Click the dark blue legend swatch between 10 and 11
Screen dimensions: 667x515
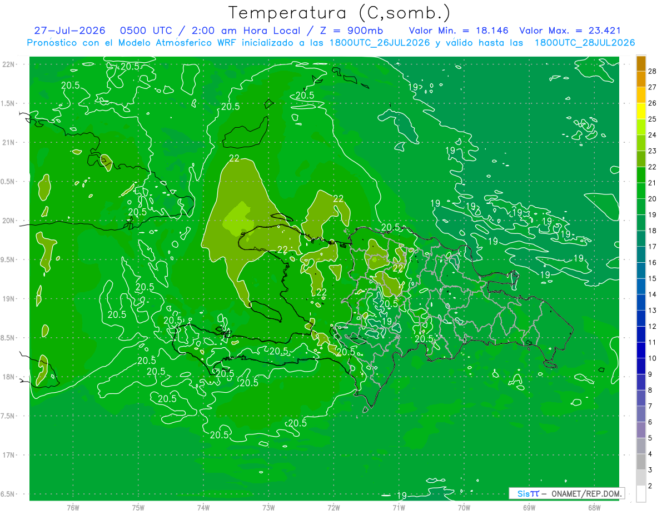coord(641,350)
